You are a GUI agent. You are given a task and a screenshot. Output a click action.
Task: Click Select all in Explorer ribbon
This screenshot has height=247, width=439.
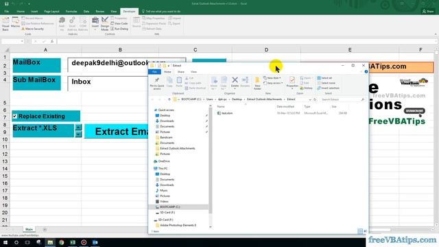(x=324, y=78)
